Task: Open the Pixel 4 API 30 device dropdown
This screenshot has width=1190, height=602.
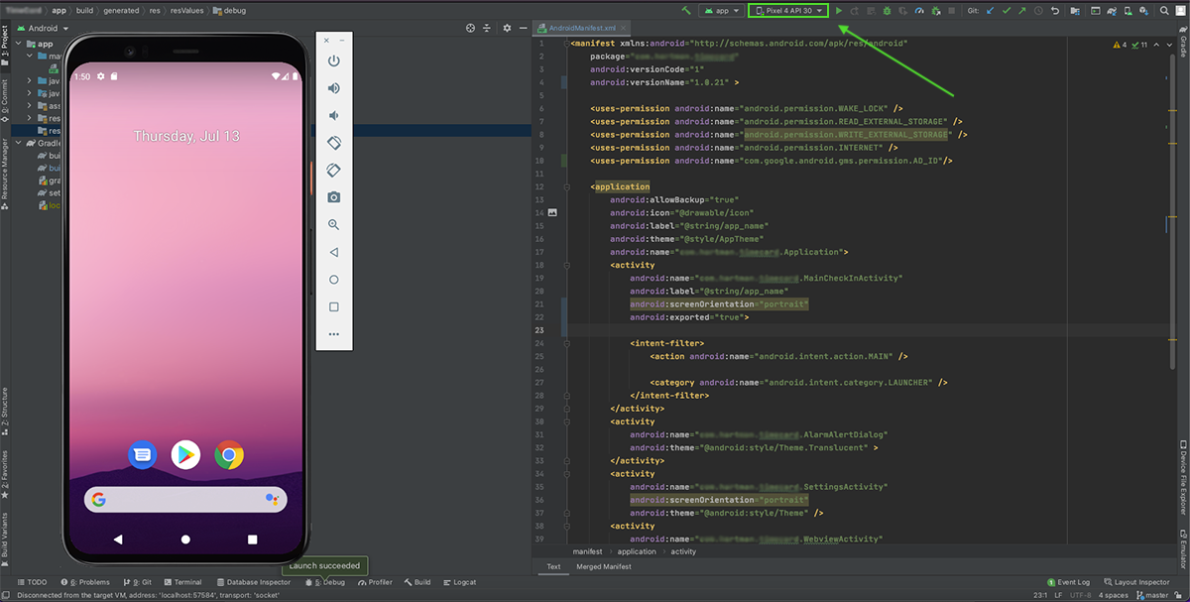Action: 788,11
